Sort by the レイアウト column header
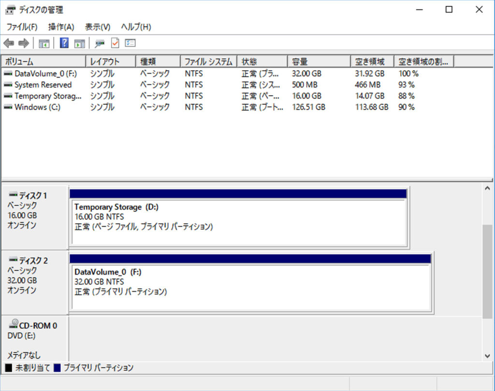 [111, 61]
